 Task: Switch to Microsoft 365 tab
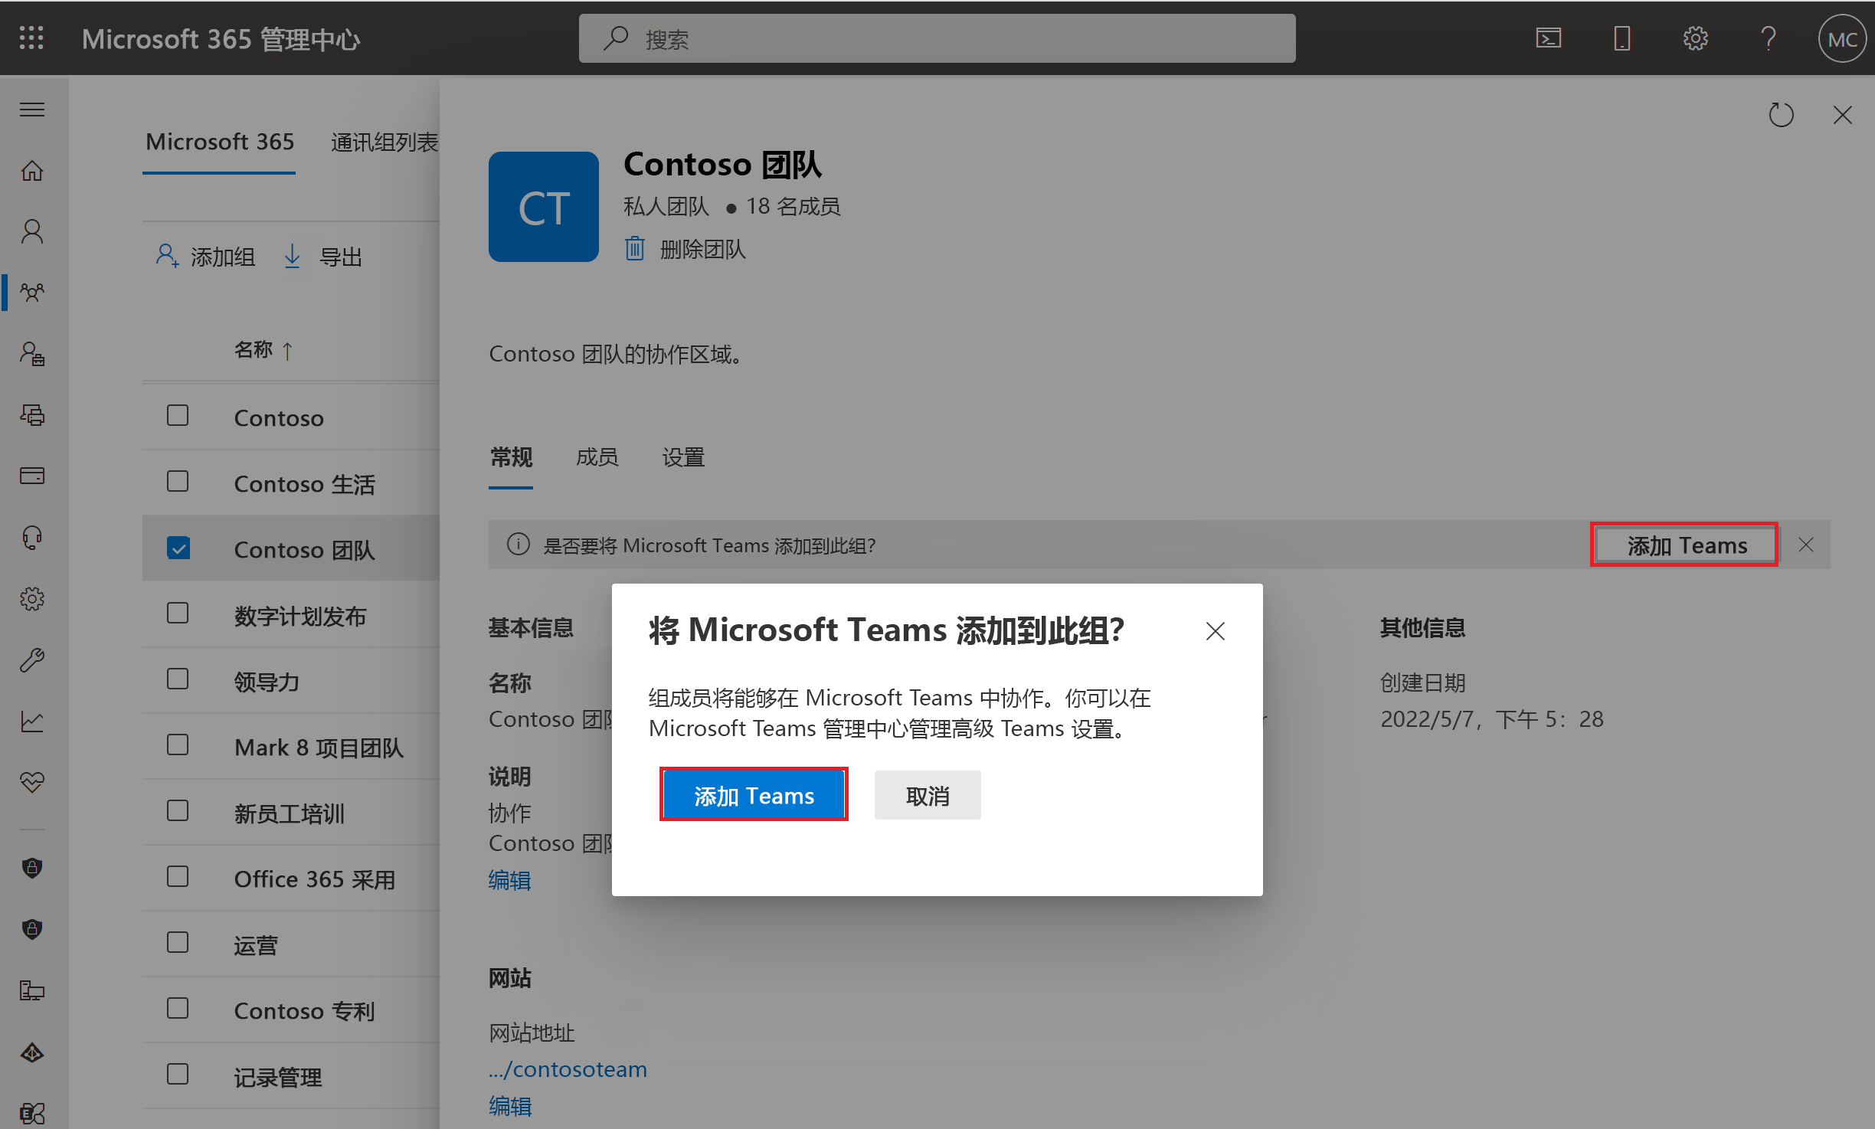219,142
